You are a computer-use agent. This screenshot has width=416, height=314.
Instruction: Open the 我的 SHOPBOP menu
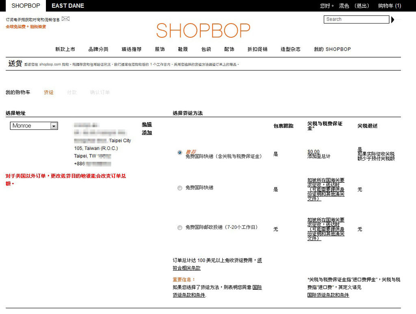[x=332, y=49]
